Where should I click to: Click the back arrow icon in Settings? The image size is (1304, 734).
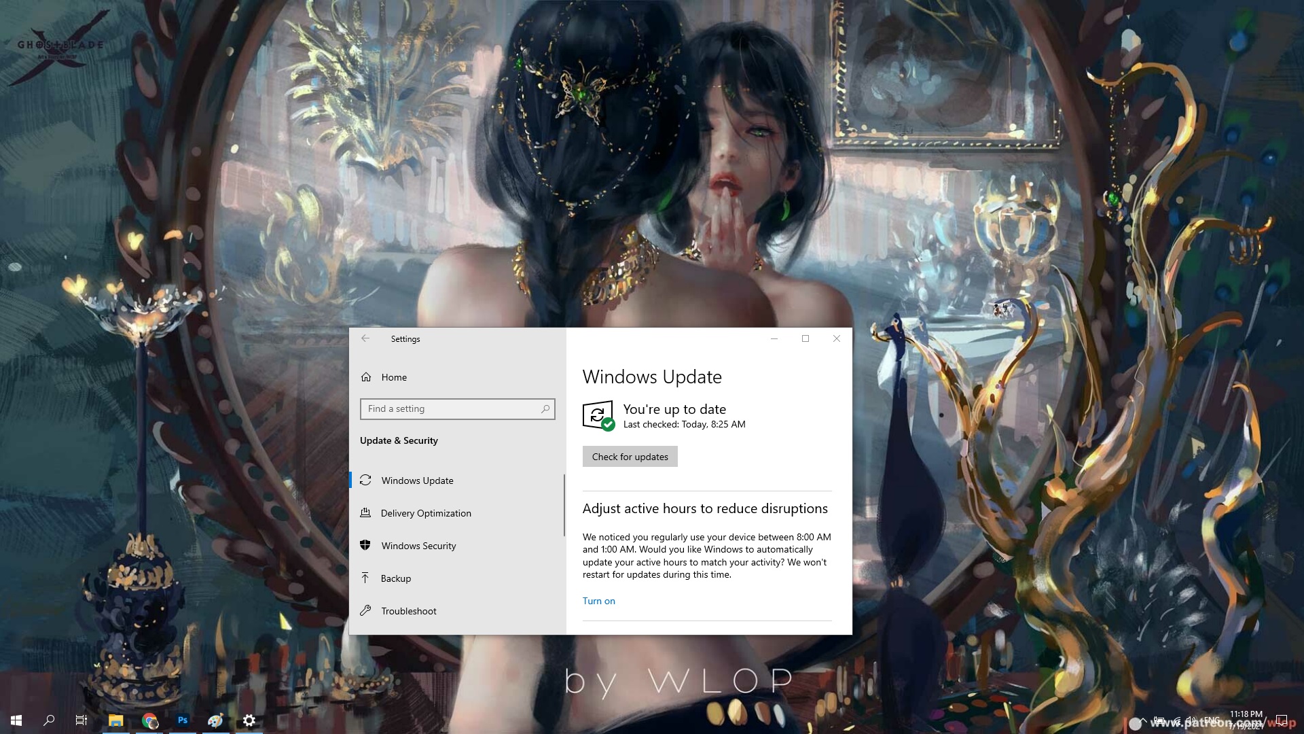[x=365, y=338]
